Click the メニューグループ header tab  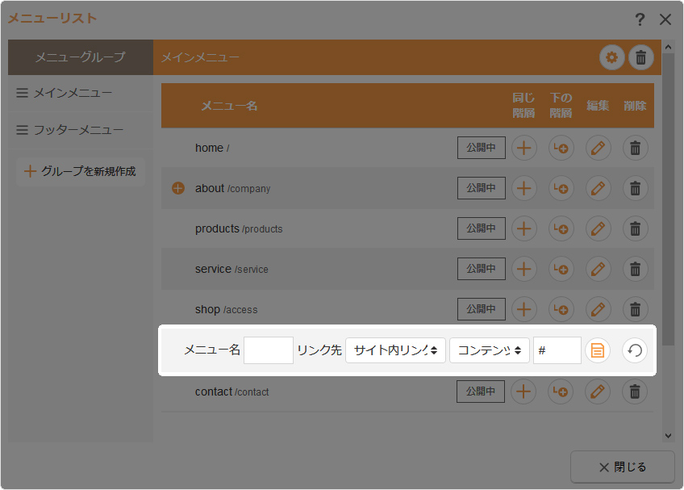81,57
